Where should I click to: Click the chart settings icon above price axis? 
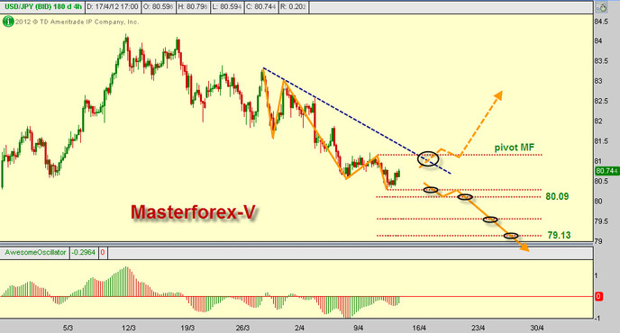[602, 6]
